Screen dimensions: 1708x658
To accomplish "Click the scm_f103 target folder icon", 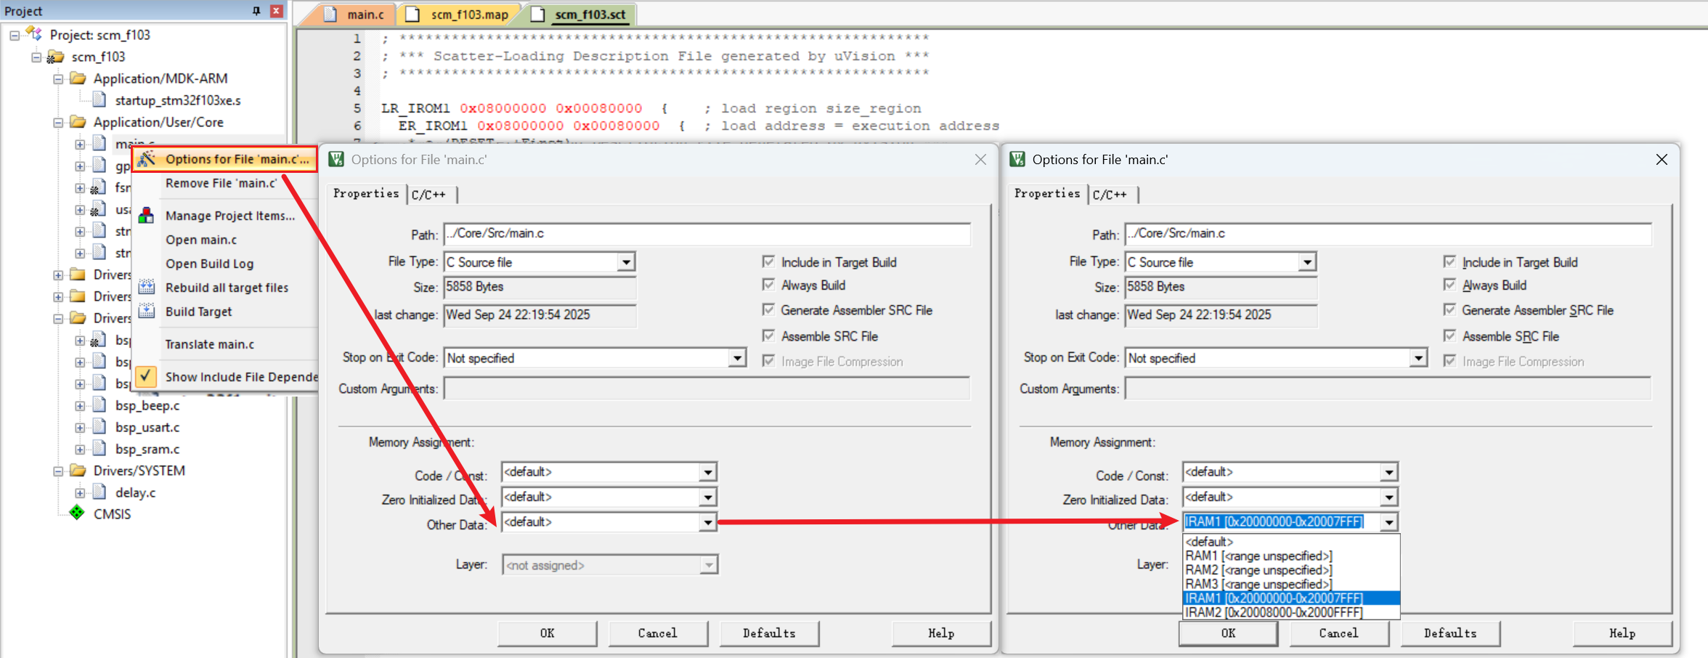I will 56,57.
